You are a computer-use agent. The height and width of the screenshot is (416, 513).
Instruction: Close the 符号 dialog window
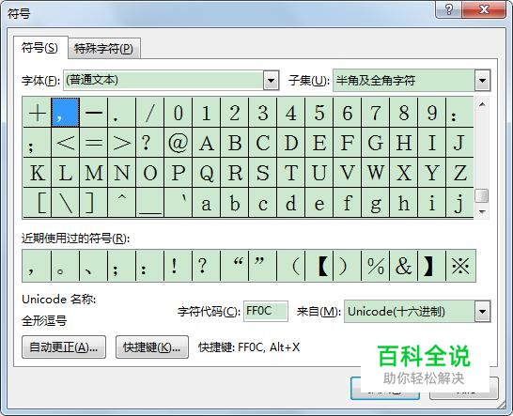pyautogui.click(x=484, y=9)
